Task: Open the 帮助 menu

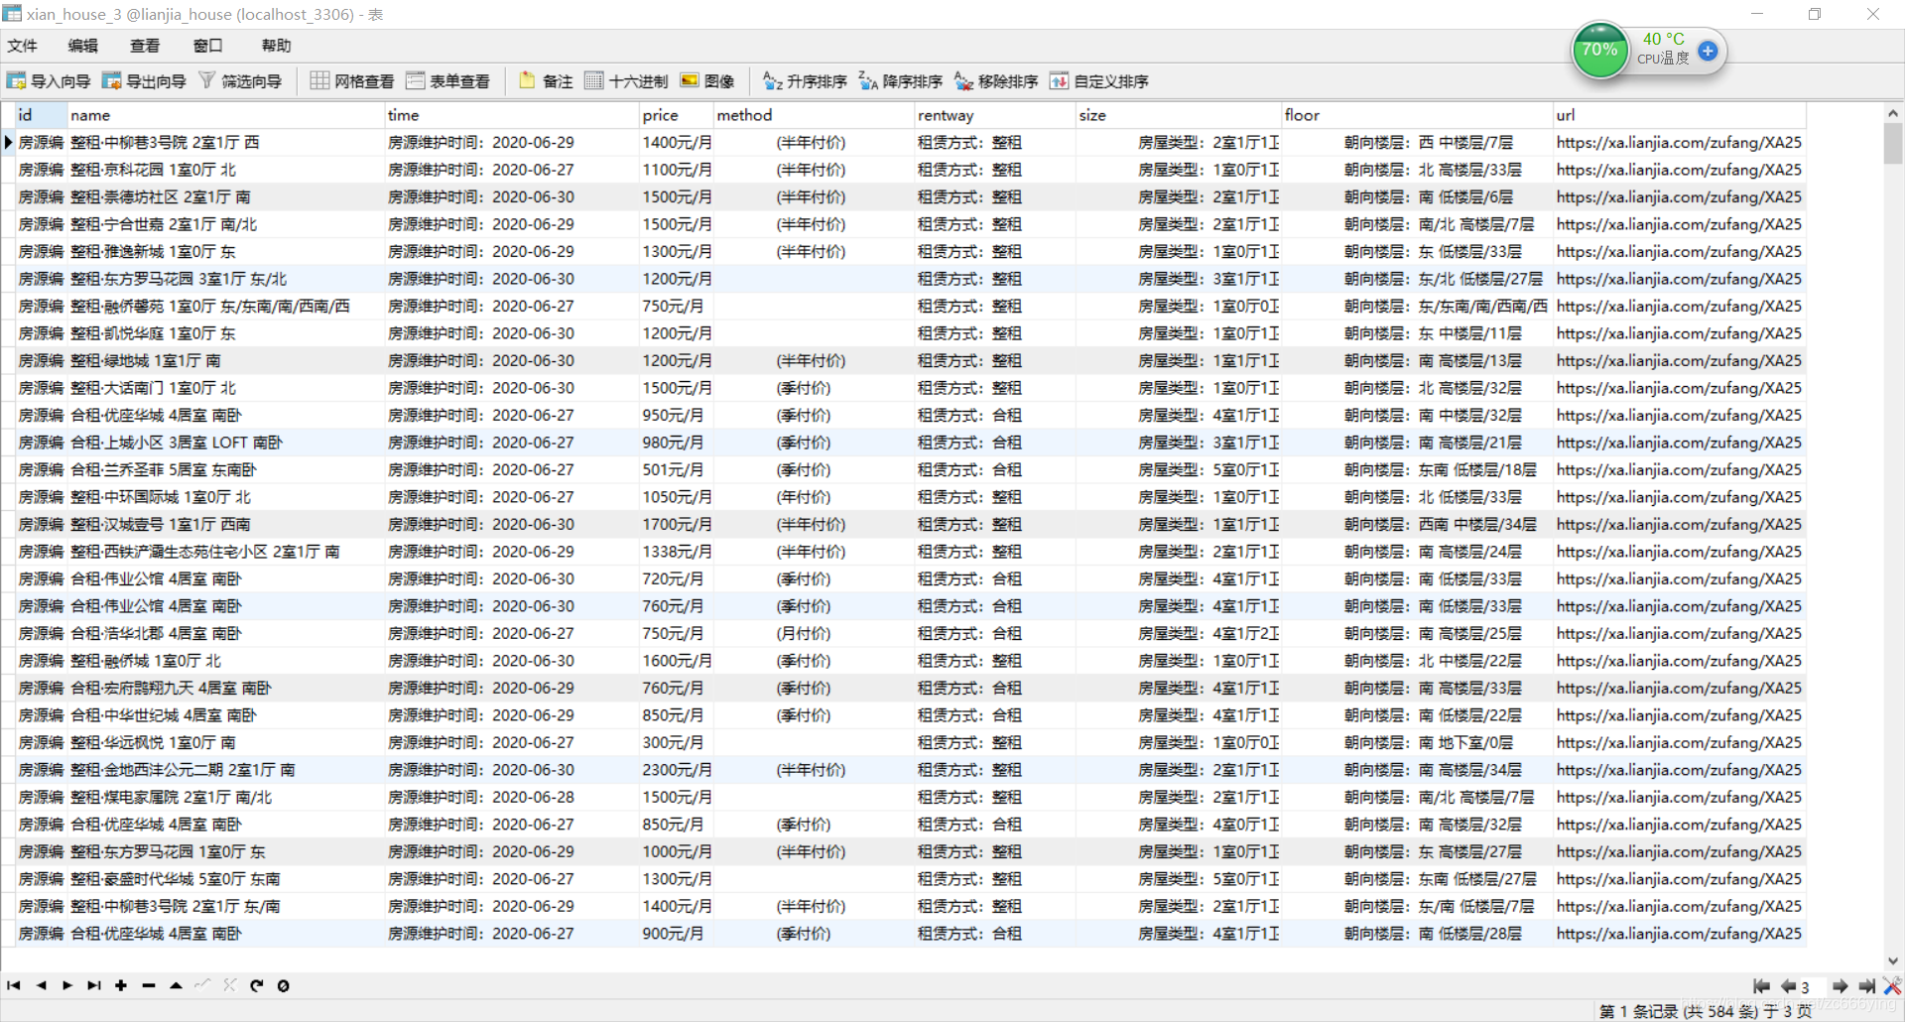Action: (276, 46)
